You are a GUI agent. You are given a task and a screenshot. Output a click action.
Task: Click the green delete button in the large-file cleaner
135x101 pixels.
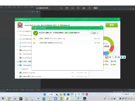click(112, 25)
